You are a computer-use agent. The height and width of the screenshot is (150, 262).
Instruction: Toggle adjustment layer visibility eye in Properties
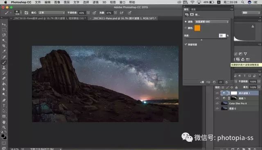[x=221, y=82]
